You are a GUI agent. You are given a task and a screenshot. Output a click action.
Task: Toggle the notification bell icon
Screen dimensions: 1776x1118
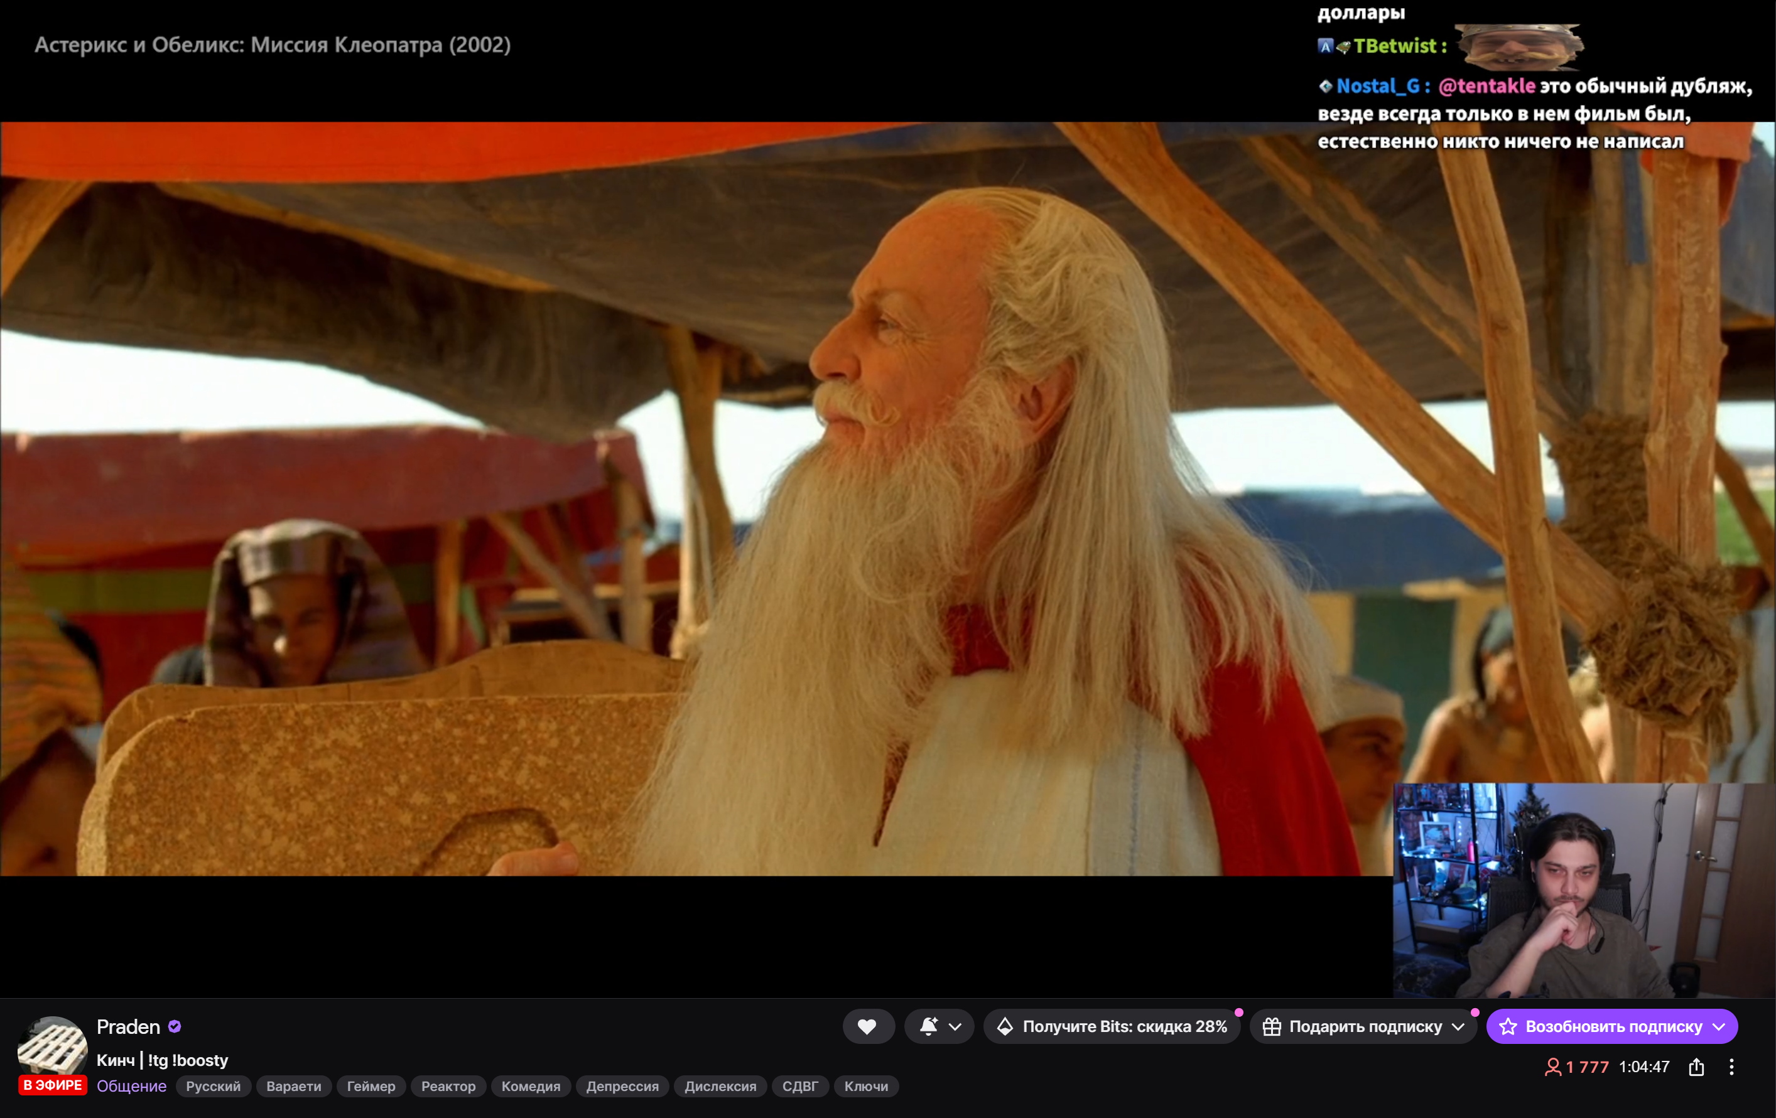pyautogui.click(x=929, y=1026)
